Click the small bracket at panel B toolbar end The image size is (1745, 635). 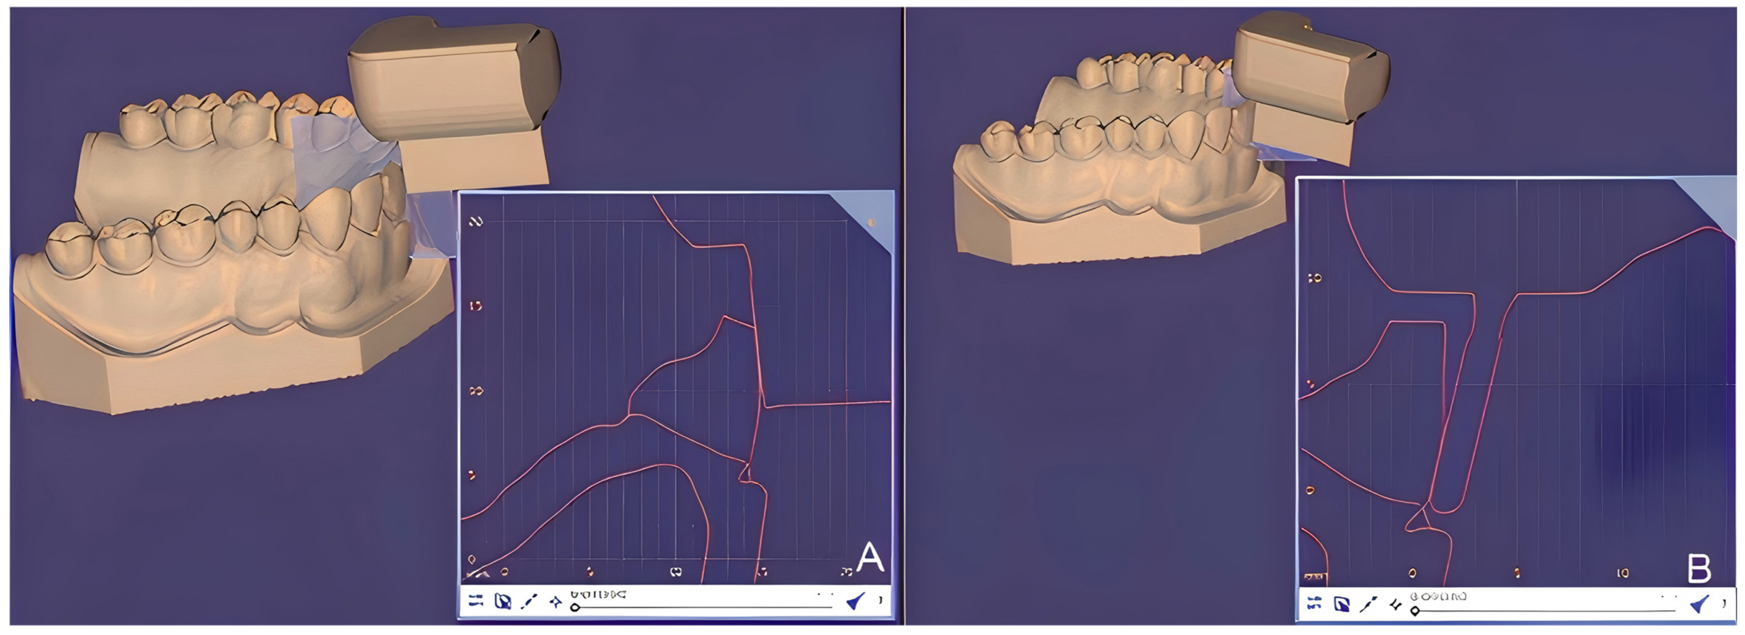click(1725, 603)
